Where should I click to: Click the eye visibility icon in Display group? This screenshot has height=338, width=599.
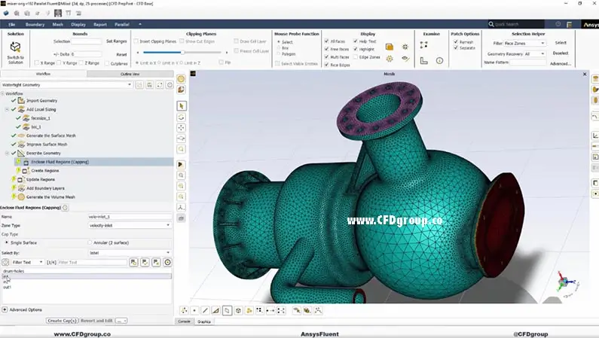click(405, 59)
